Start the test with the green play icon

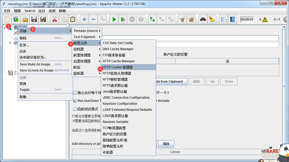coord(114,19)
